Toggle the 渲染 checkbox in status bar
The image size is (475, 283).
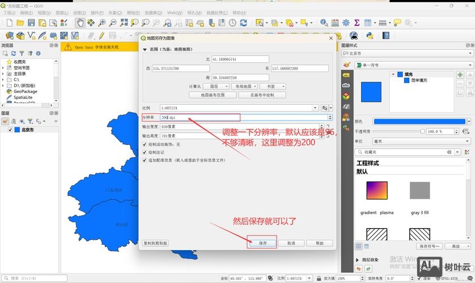tap(419, 278)
